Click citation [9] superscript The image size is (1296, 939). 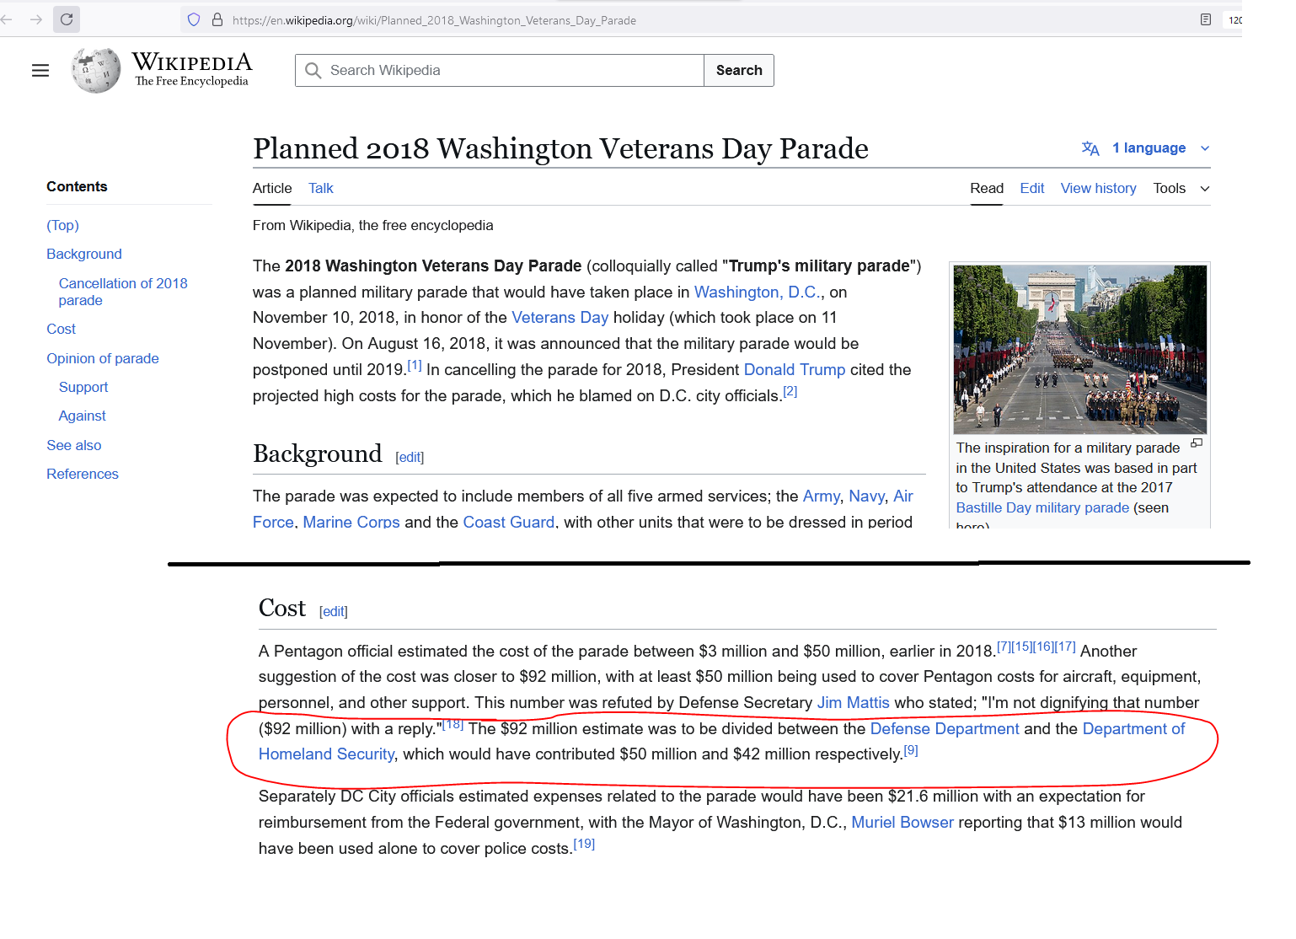click(x=911, y=750)
